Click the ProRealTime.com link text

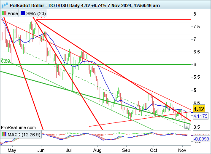click(18, 127)
